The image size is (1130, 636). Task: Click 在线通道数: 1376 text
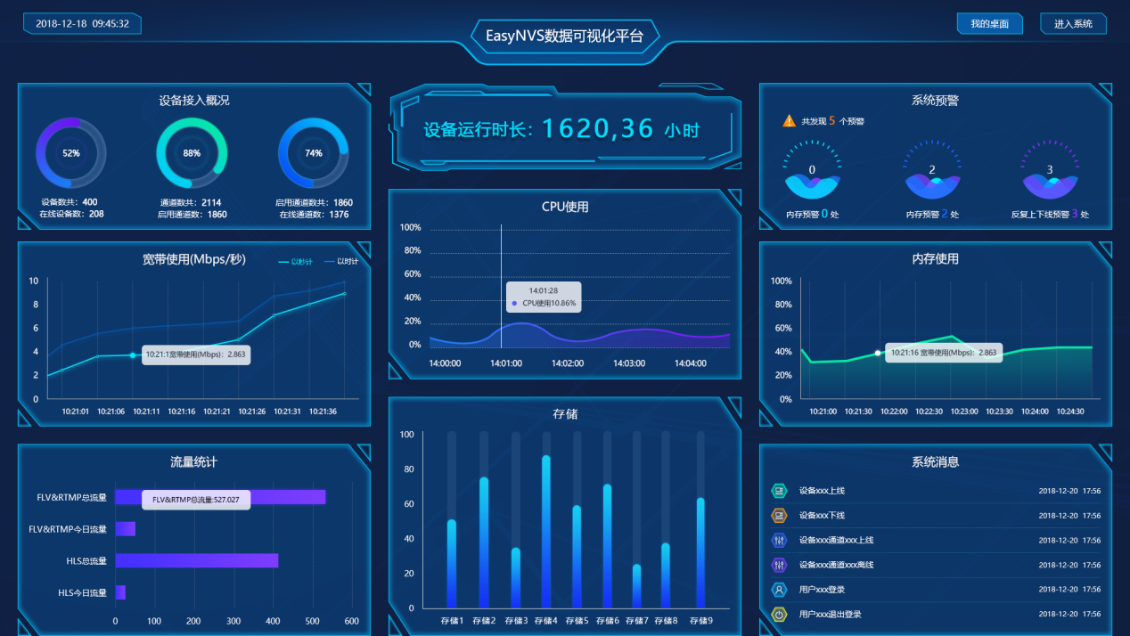point(314,214)
